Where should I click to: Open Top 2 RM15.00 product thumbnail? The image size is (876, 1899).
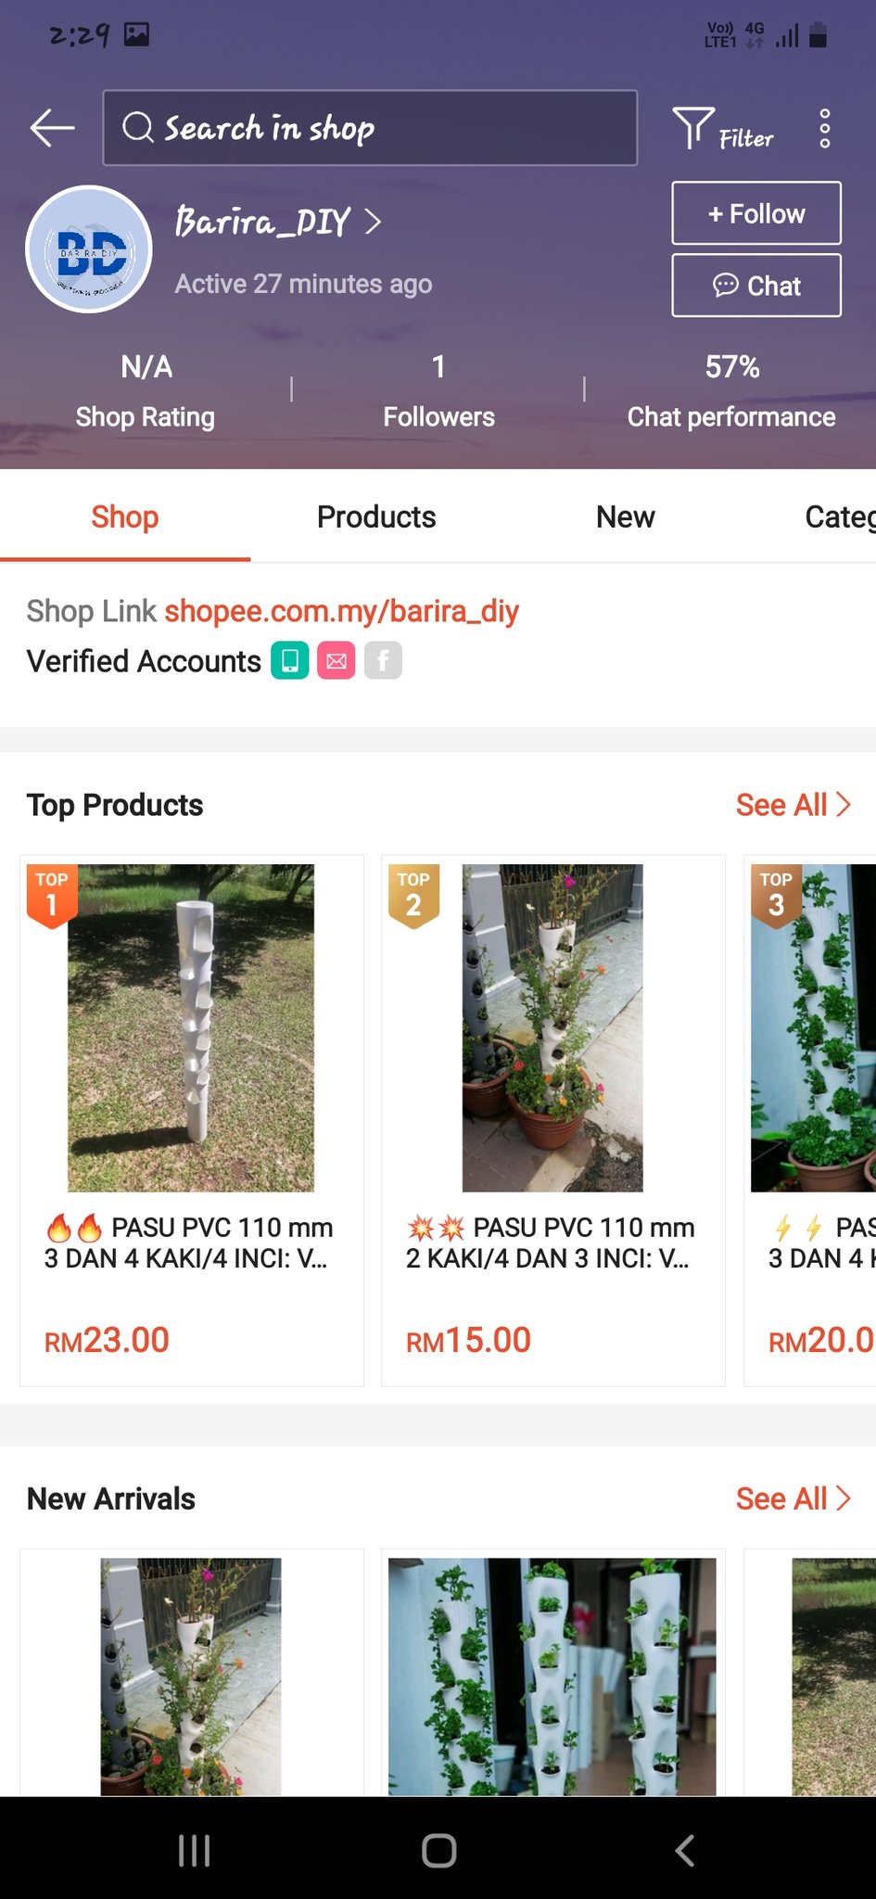click(552, 1027)
